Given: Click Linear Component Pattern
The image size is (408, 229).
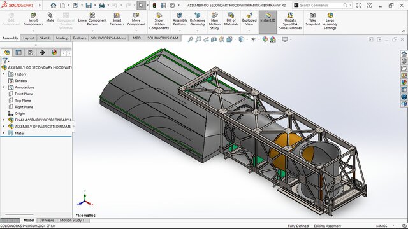Looking at the screenshot, I should pyautogui.click(x=92, y=19).
